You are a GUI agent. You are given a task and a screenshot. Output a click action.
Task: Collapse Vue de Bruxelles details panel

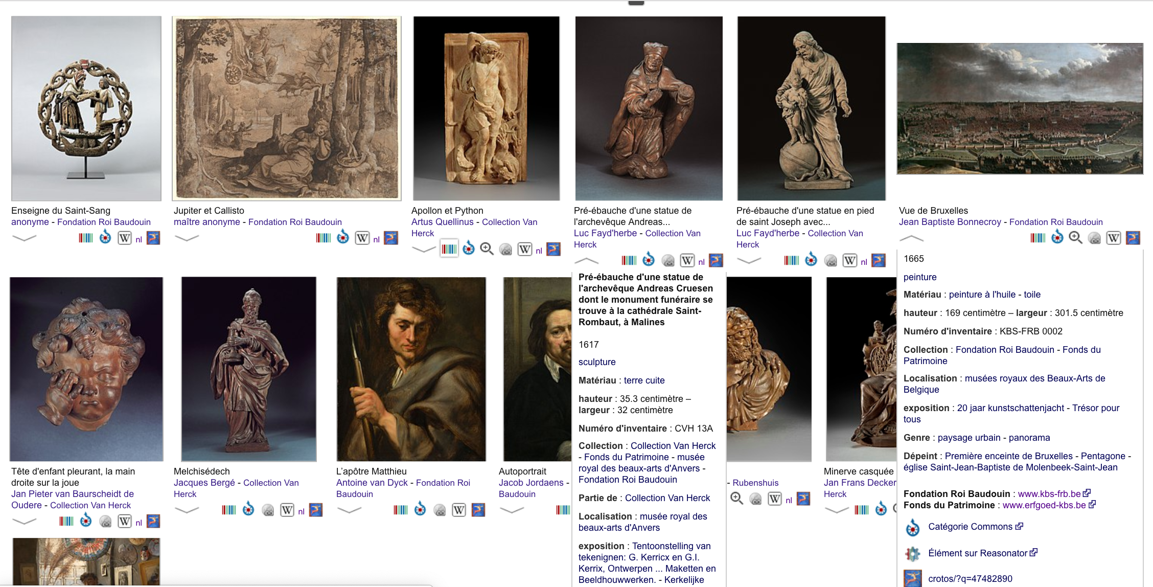(x=911, y=238)
